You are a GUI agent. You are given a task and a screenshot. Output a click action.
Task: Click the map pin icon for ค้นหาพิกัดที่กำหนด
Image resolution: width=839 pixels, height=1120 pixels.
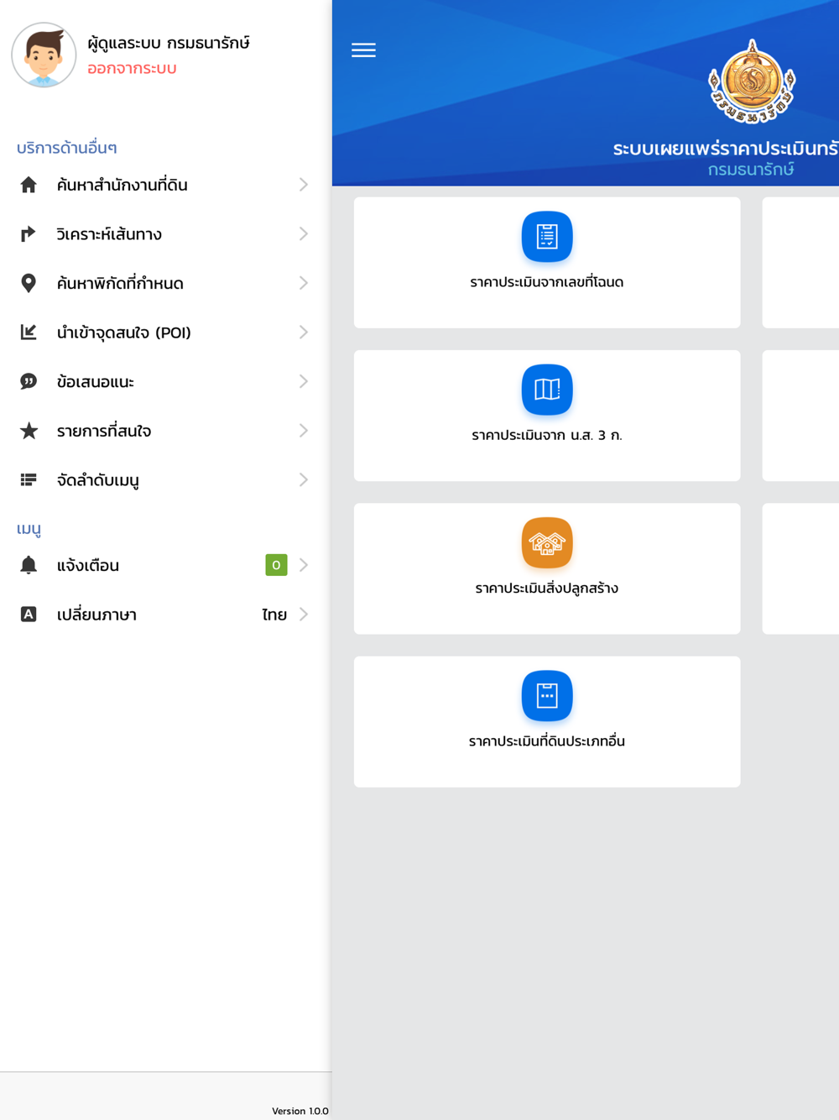point(29,283)
